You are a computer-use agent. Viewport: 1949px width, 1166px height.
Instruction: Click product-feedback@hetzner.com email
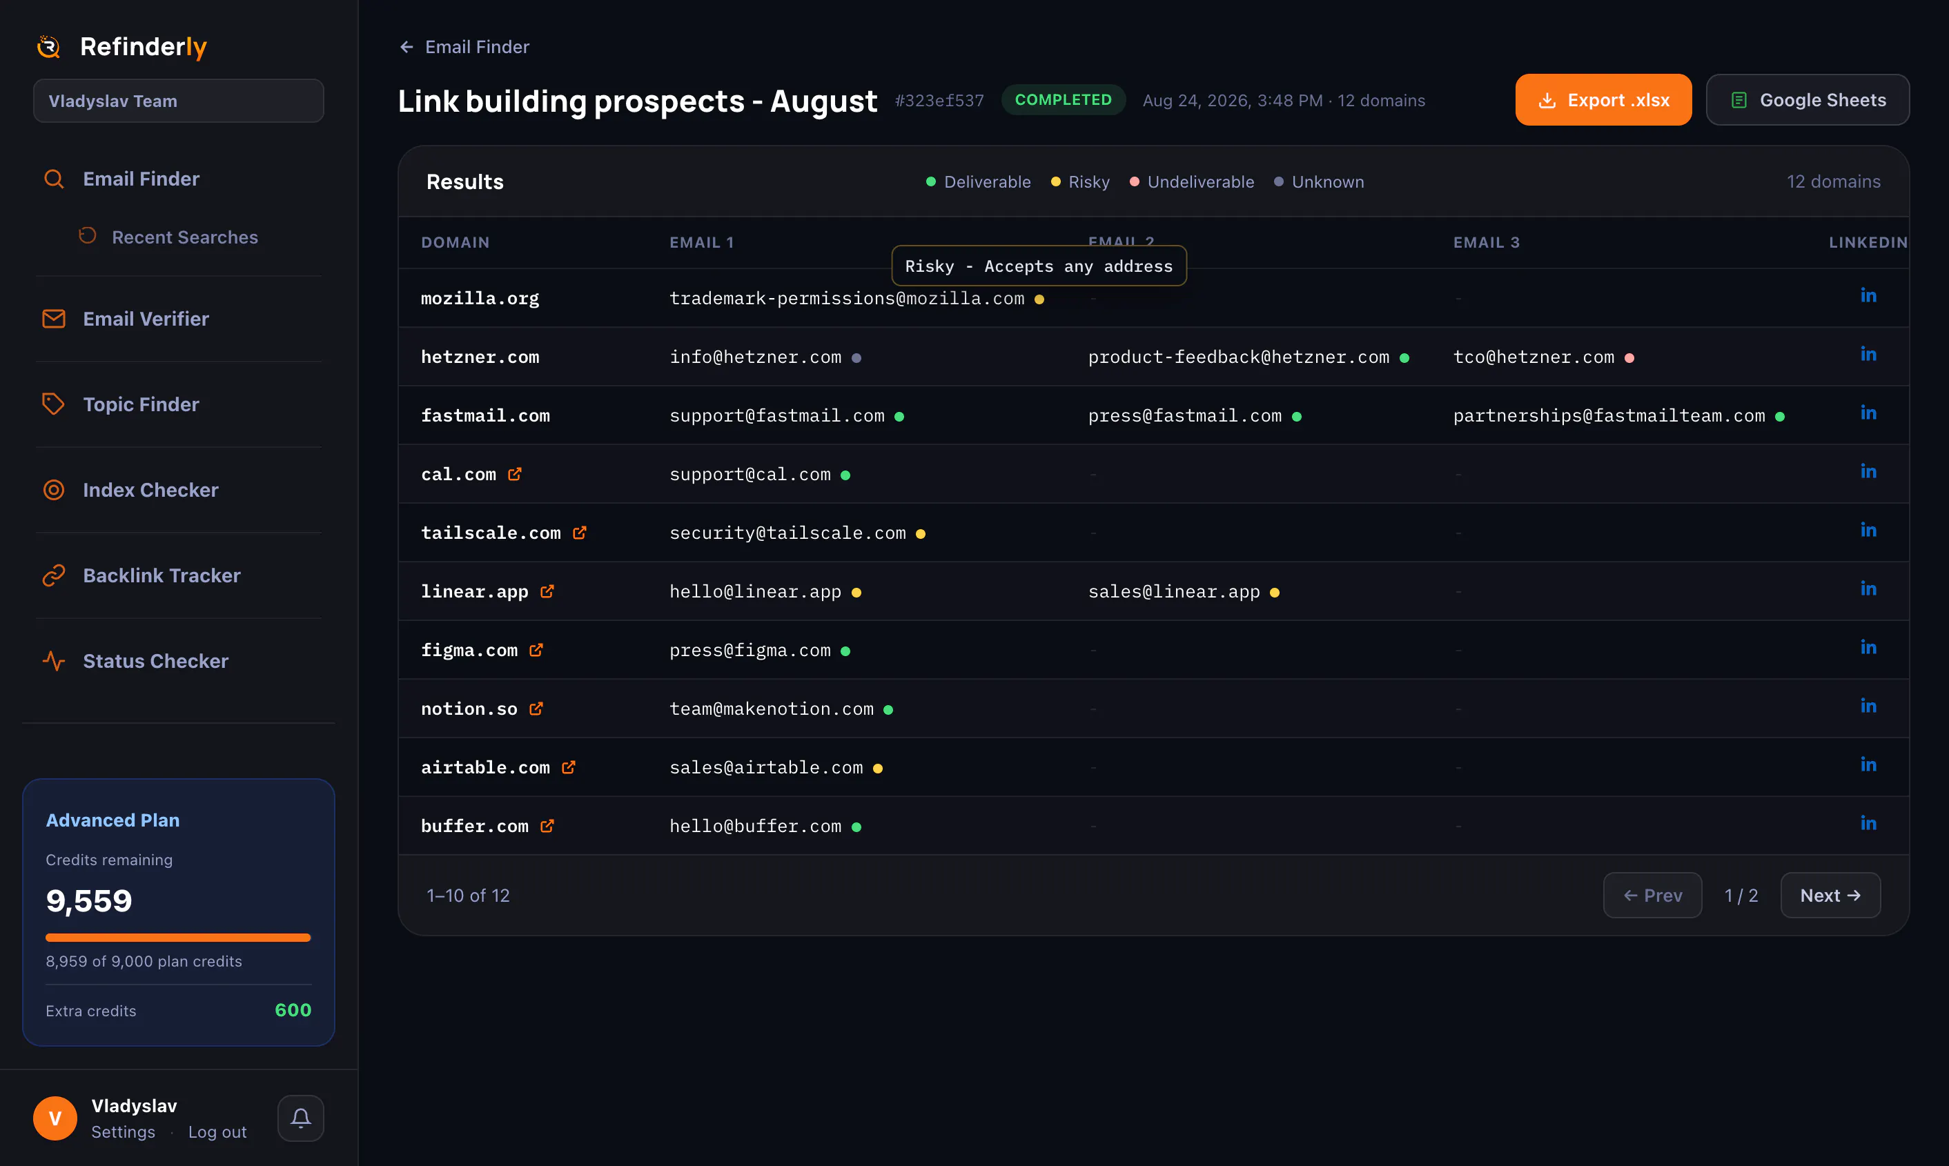click(1239, 357)
